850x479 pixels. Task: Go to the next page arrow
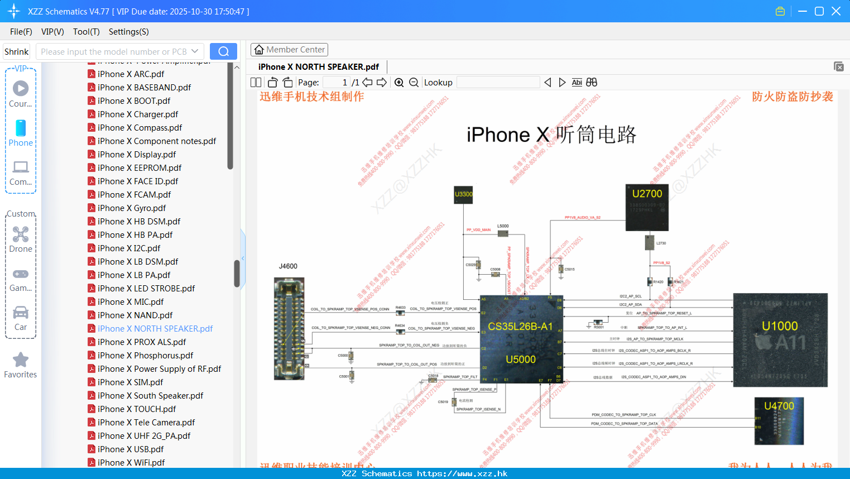coord(382,82)
